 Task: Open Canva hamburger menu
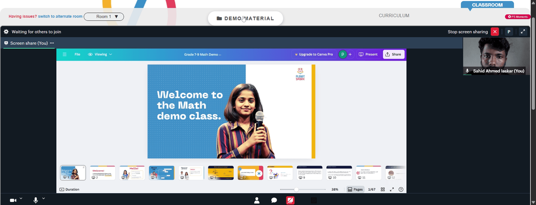[x=65, y=54]
